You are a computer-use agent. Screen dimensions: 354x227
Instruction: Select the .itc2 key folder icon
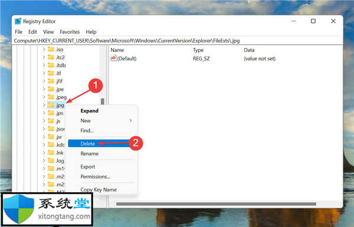pos(51,57)
